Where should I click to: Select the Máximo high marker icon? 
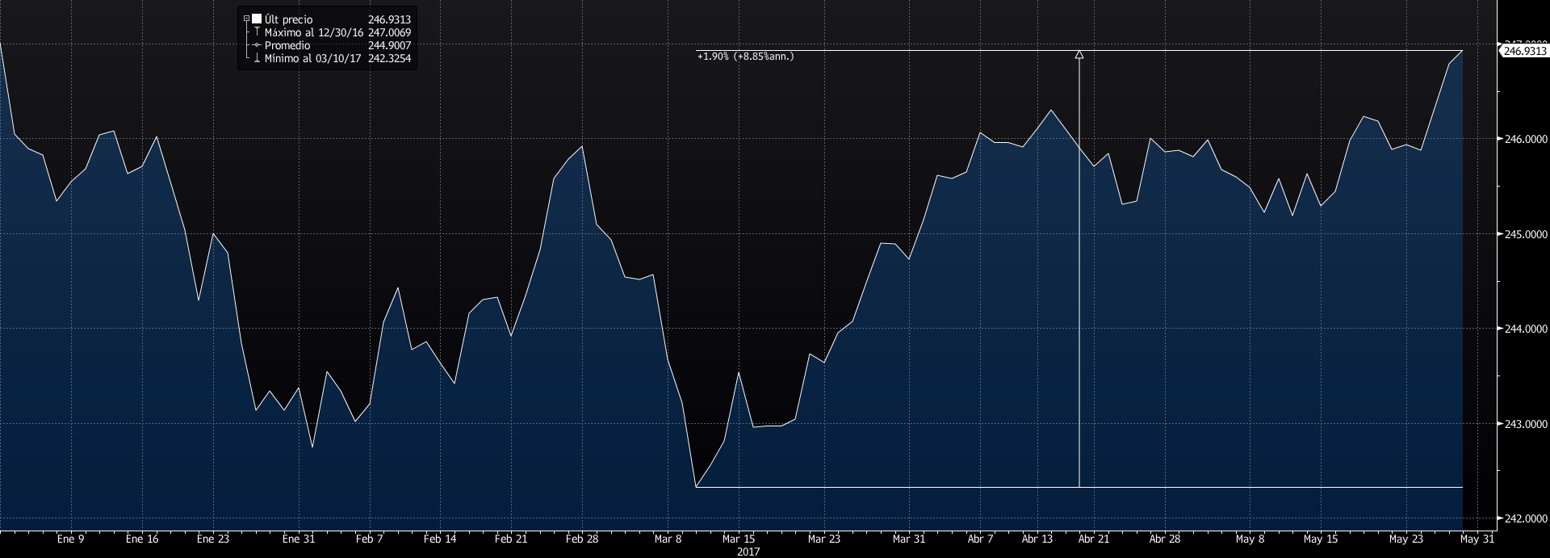[x=257, y=32]
